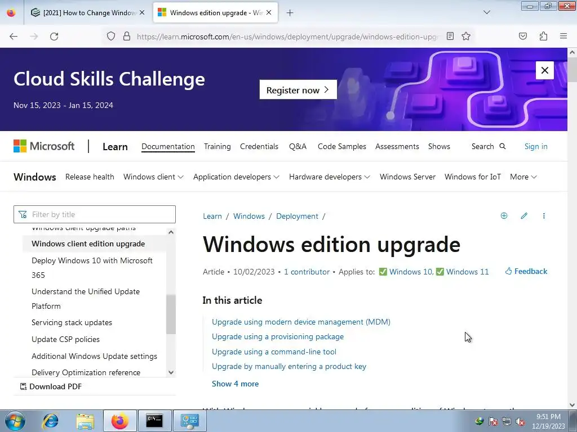Expand Application developers dropdown
The width and height of the screenshot is (577, 432).
click(x=236, y=177)
